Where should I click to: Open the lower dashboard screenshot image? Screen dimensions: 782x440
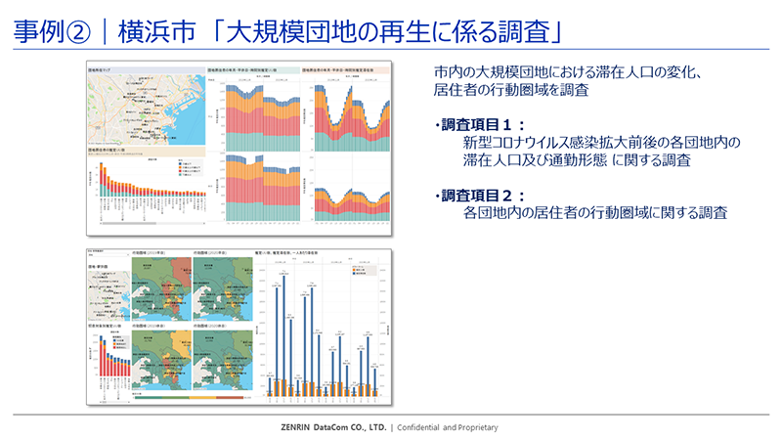click(x=240, y=325)
